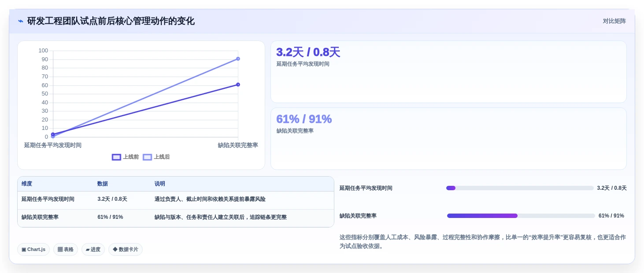Click table cell 61% / 91%
This screenshot has height=273, width=644.
pos(110,217)
